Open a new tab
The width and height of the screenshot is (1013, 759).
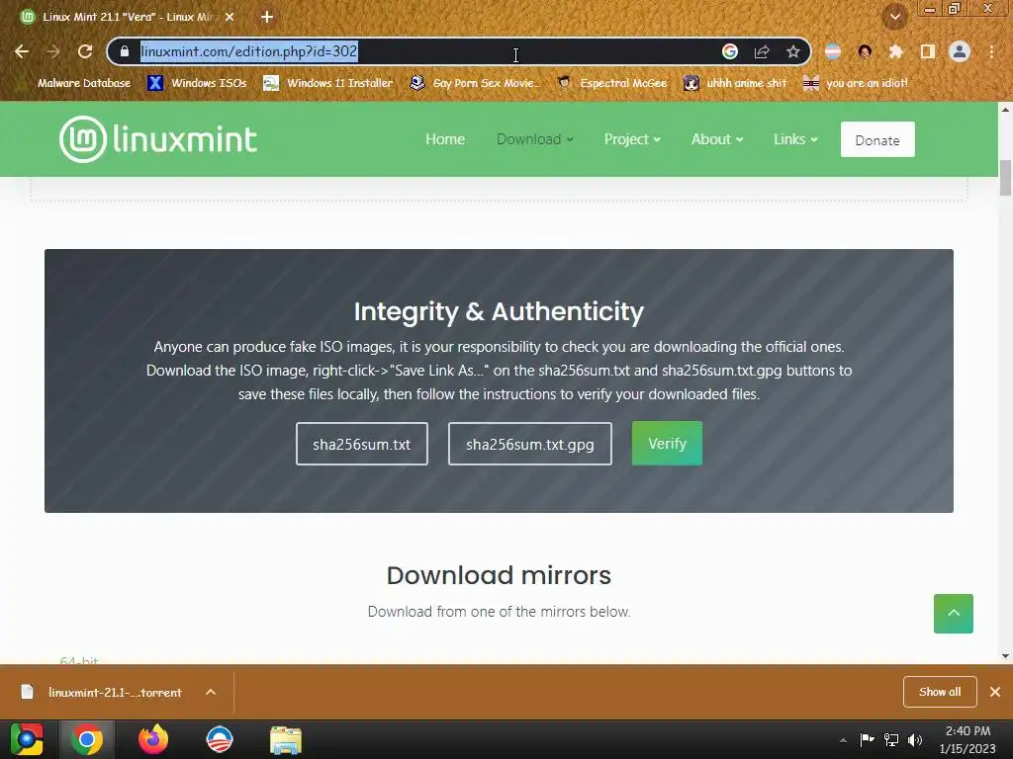267,17
